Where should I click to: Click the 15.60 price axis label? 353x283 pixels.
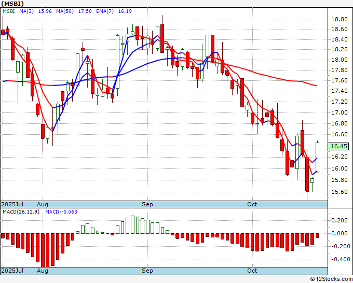pyautogui.click(x=340, y=192)
